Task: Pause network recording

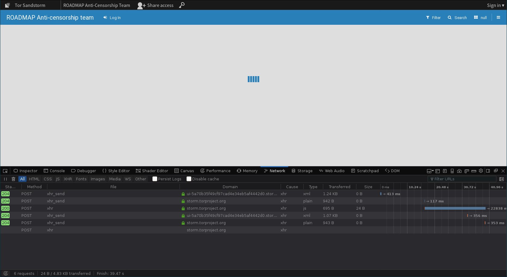Action: pos(5,179)
